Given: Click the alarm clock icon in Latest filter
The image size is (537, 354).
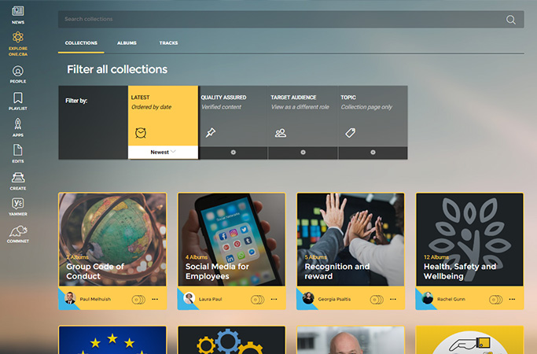Looking at the screenshot, I should tap(141, 133).
